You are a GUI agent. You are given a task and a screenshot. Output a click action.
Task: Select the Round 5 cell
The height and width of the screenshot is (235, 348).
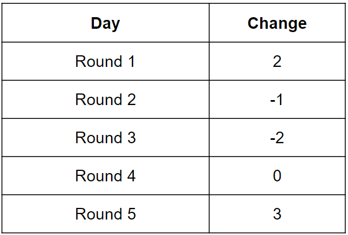[x=105, y=214]
